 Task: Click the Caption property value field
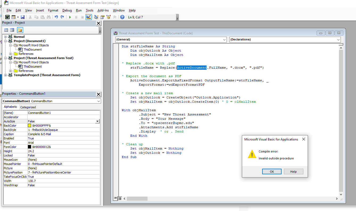coord(64,134)
